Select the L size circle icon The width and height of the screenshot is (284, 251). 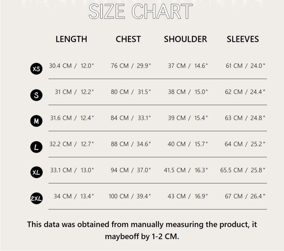[x=36, y=147]
